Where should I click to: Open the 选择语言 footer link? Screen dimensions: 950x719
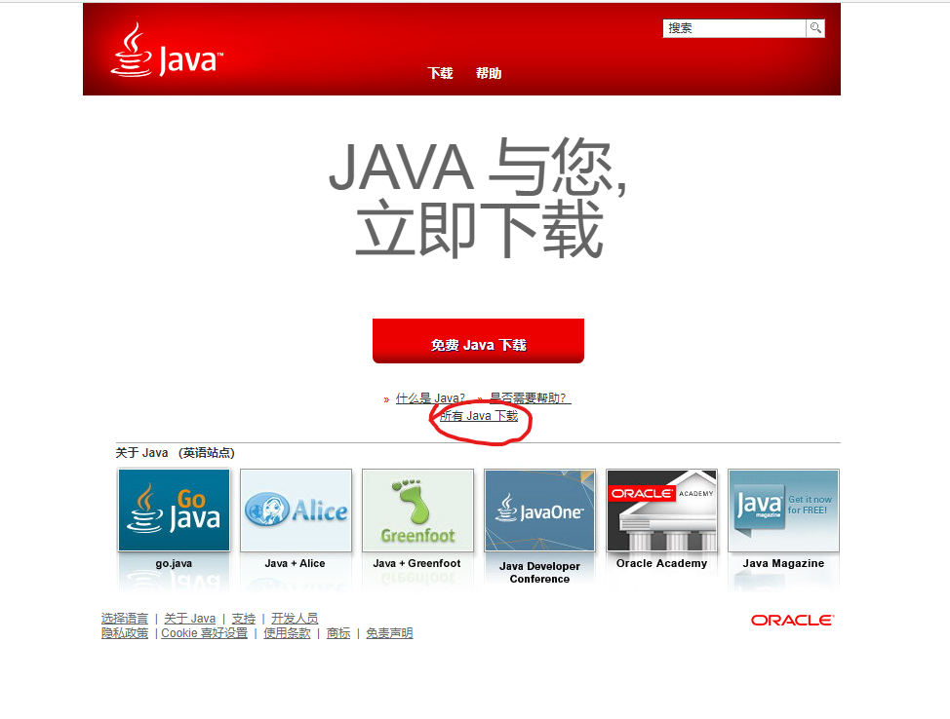pyautogui.click(x=125, y=619)
